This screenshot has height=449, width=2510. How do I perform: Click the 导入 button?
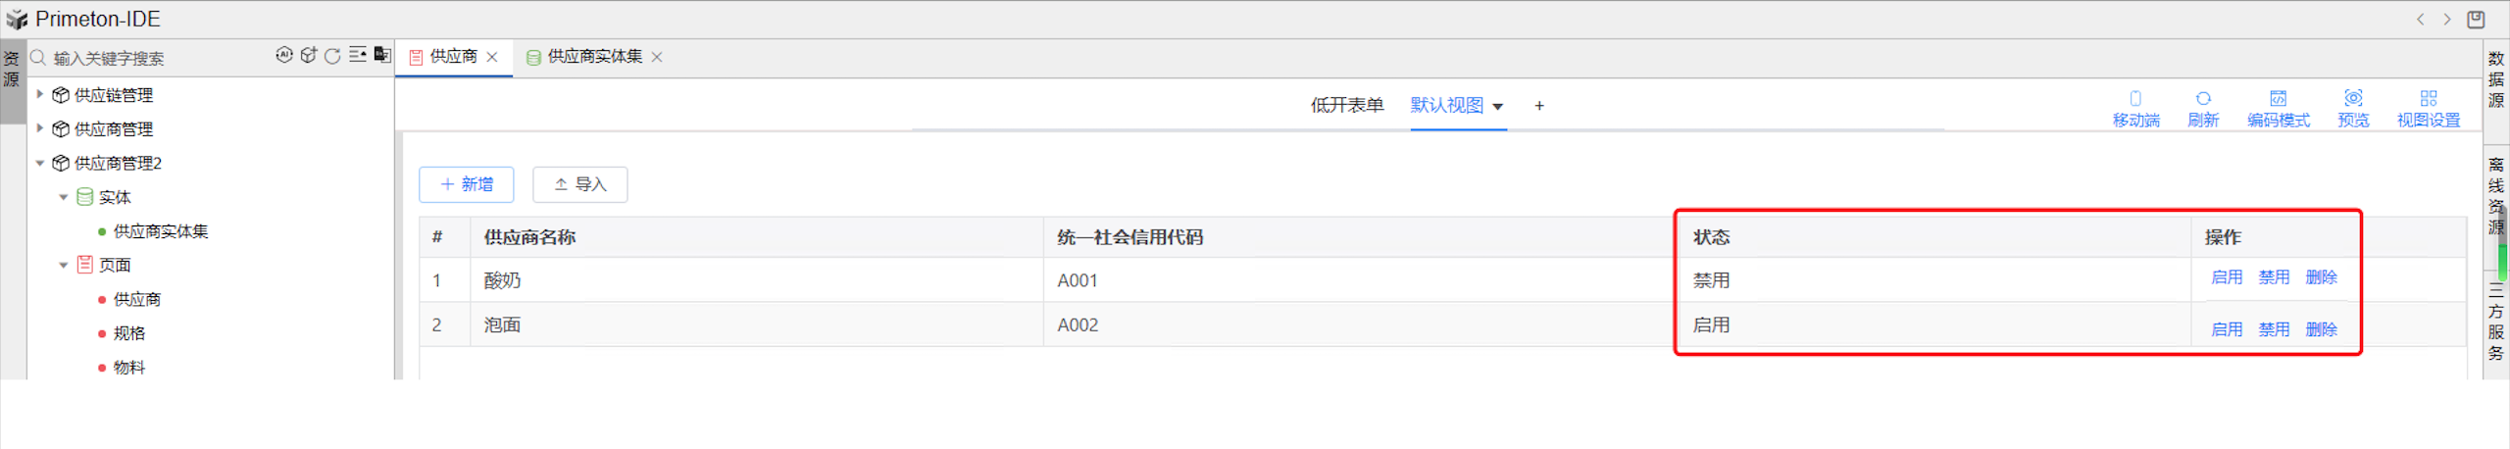[579, 184]
